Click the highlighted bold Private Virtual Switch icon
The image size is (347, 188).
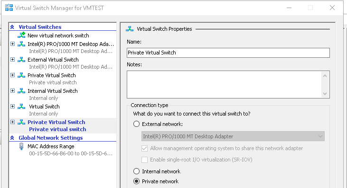point(21,122)
